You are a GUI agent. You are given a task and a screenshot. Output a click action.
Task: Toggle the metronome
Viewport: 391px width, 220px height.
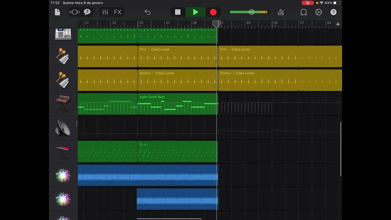[x=281, y=12]
